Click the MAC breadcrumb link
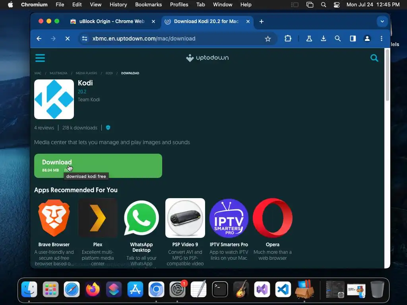 coord(38,73)
